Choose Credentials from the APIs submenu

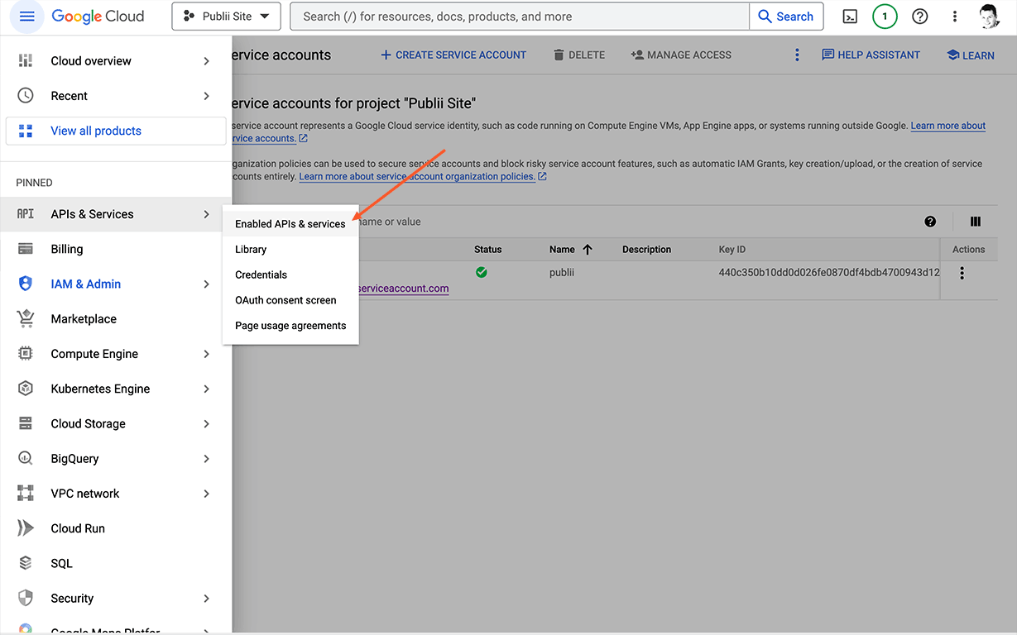pos(261,275)
